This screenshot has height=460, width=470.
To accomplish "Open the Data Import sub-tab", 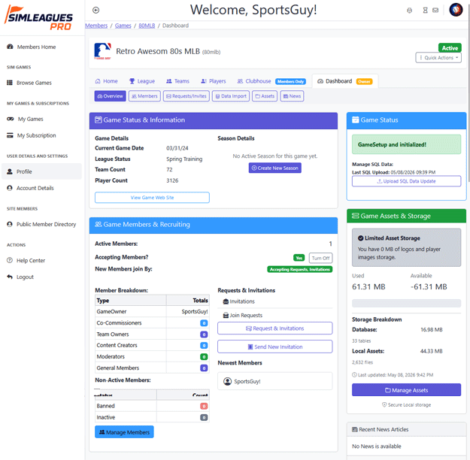I will pyautogui.click(x=231, y=96).
